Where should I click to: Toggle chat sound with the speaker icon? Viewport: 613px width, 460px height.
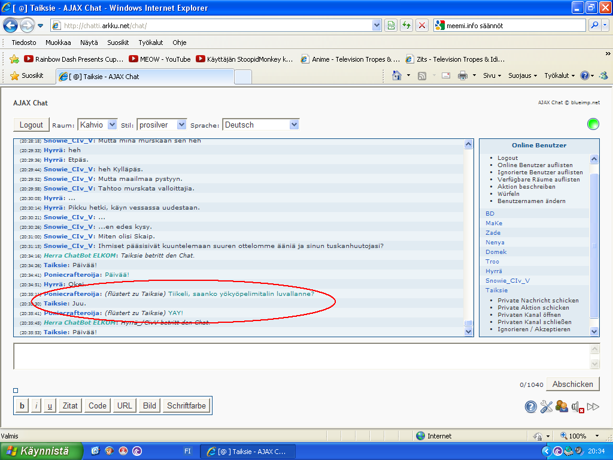[578, 407]
